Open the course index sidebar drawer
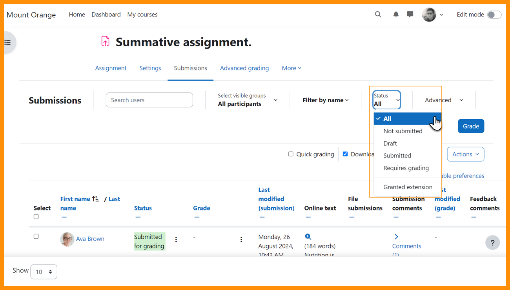The height and width of the screenshot is (290, 510). 8,42
